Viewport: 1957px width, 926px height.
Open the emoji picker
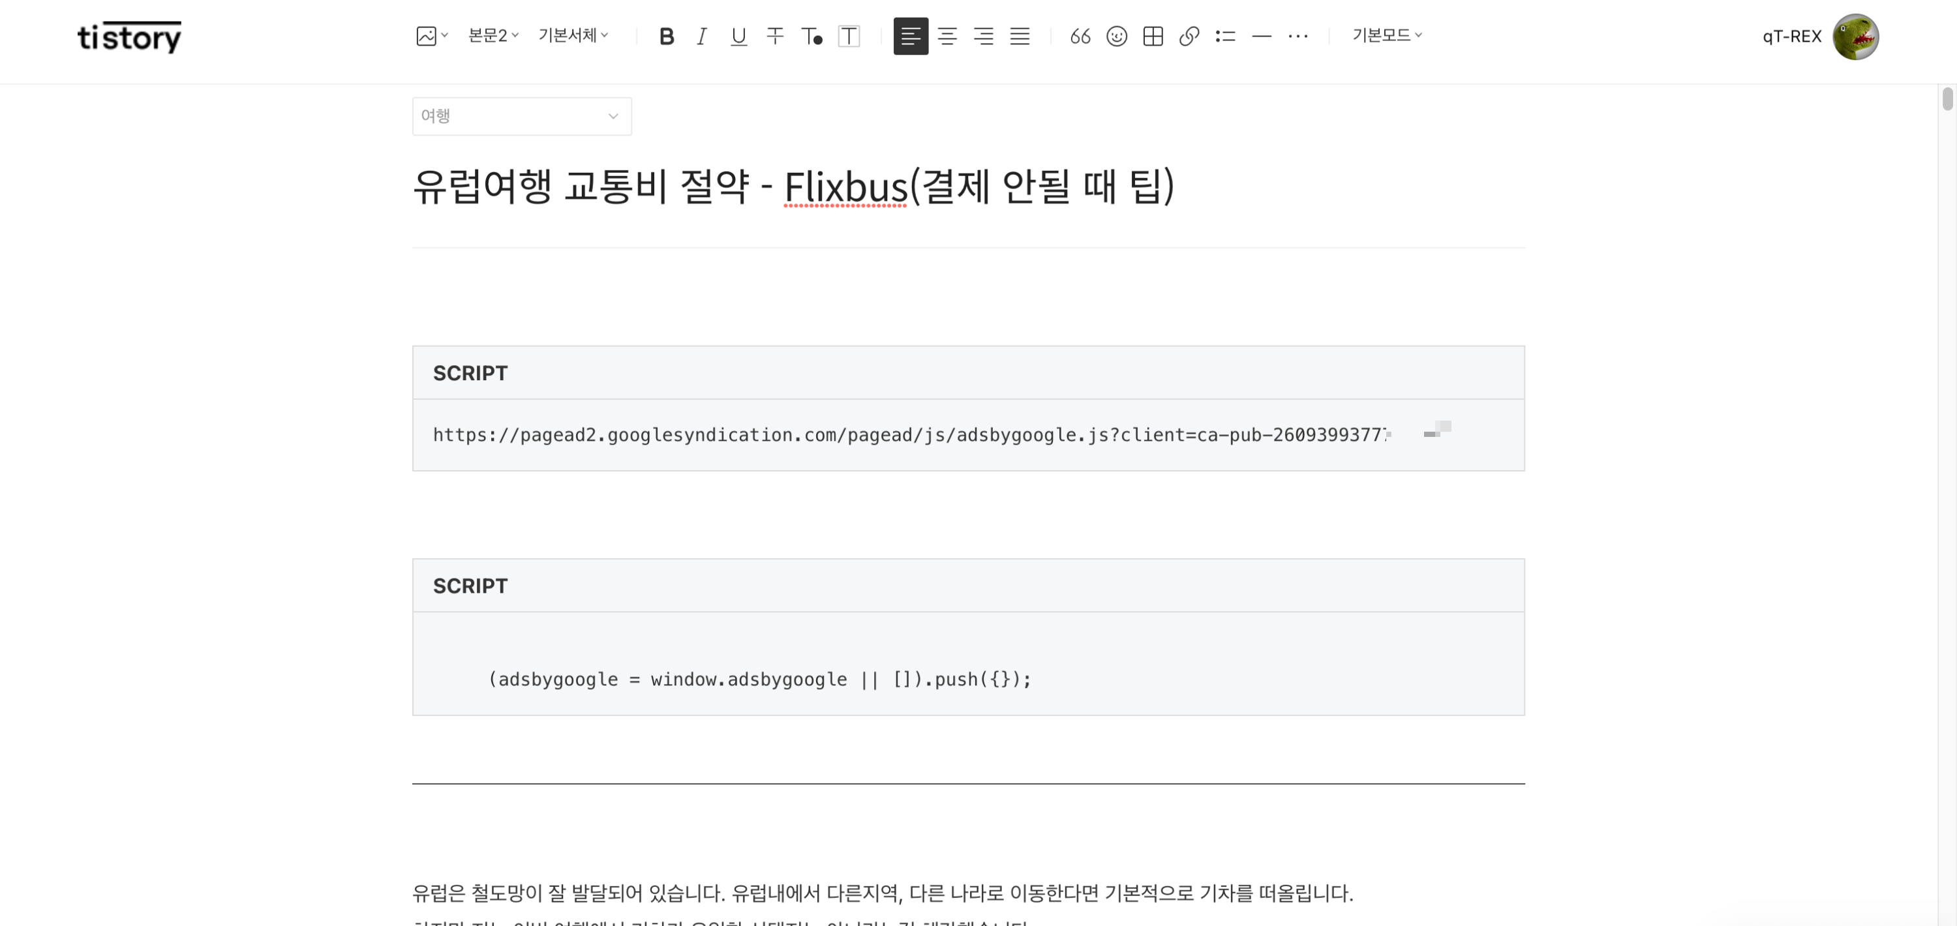[1117, 36]
